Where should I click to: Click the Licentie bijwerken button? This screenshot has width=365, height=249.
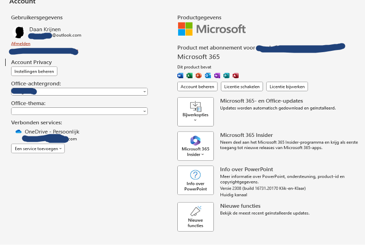(287, 86)
